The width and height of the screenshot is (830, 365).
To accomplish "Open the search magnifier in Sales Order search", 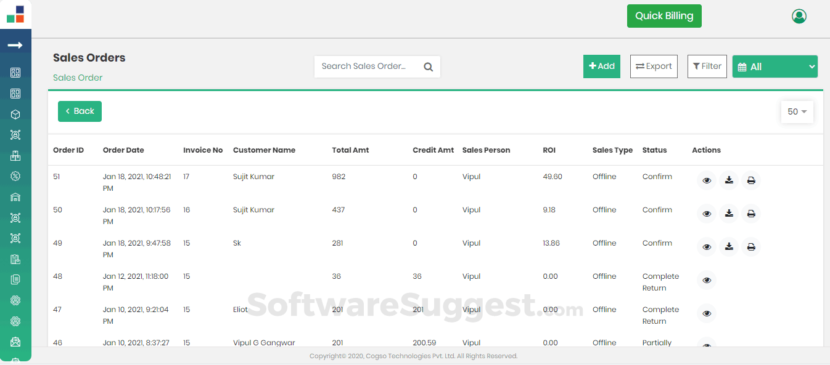I will click(x=428, y=66).
